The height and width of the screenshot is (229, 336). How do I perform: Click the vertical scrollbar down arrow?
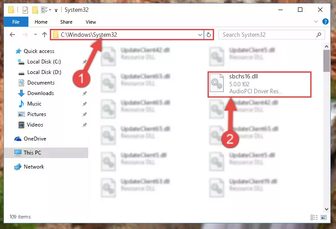326,209
